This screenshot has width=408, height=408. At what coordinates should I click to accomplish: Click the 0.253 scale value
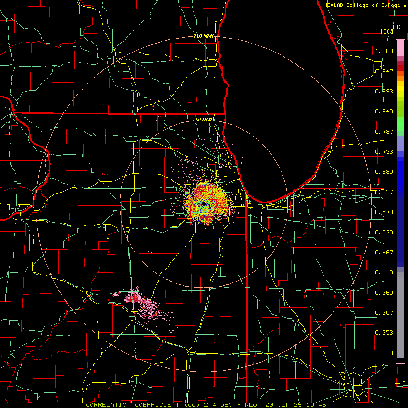384,333
